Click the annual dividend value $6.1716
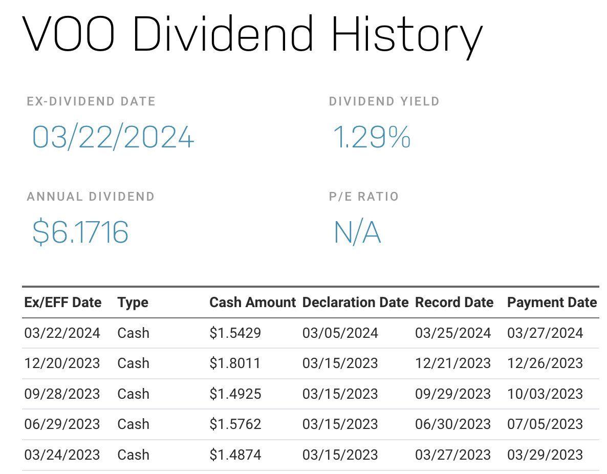The width and height of the screenshot is (607, 474). [80, 232]
